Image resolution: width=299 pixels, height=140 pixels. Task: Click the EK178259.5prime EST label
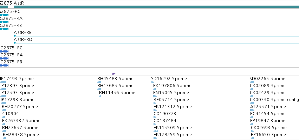(173, 135)
